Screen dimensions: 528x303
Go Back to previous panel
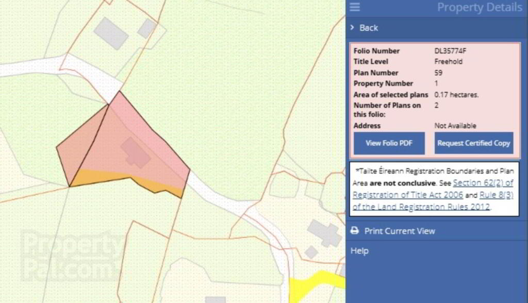pos(369,28)
